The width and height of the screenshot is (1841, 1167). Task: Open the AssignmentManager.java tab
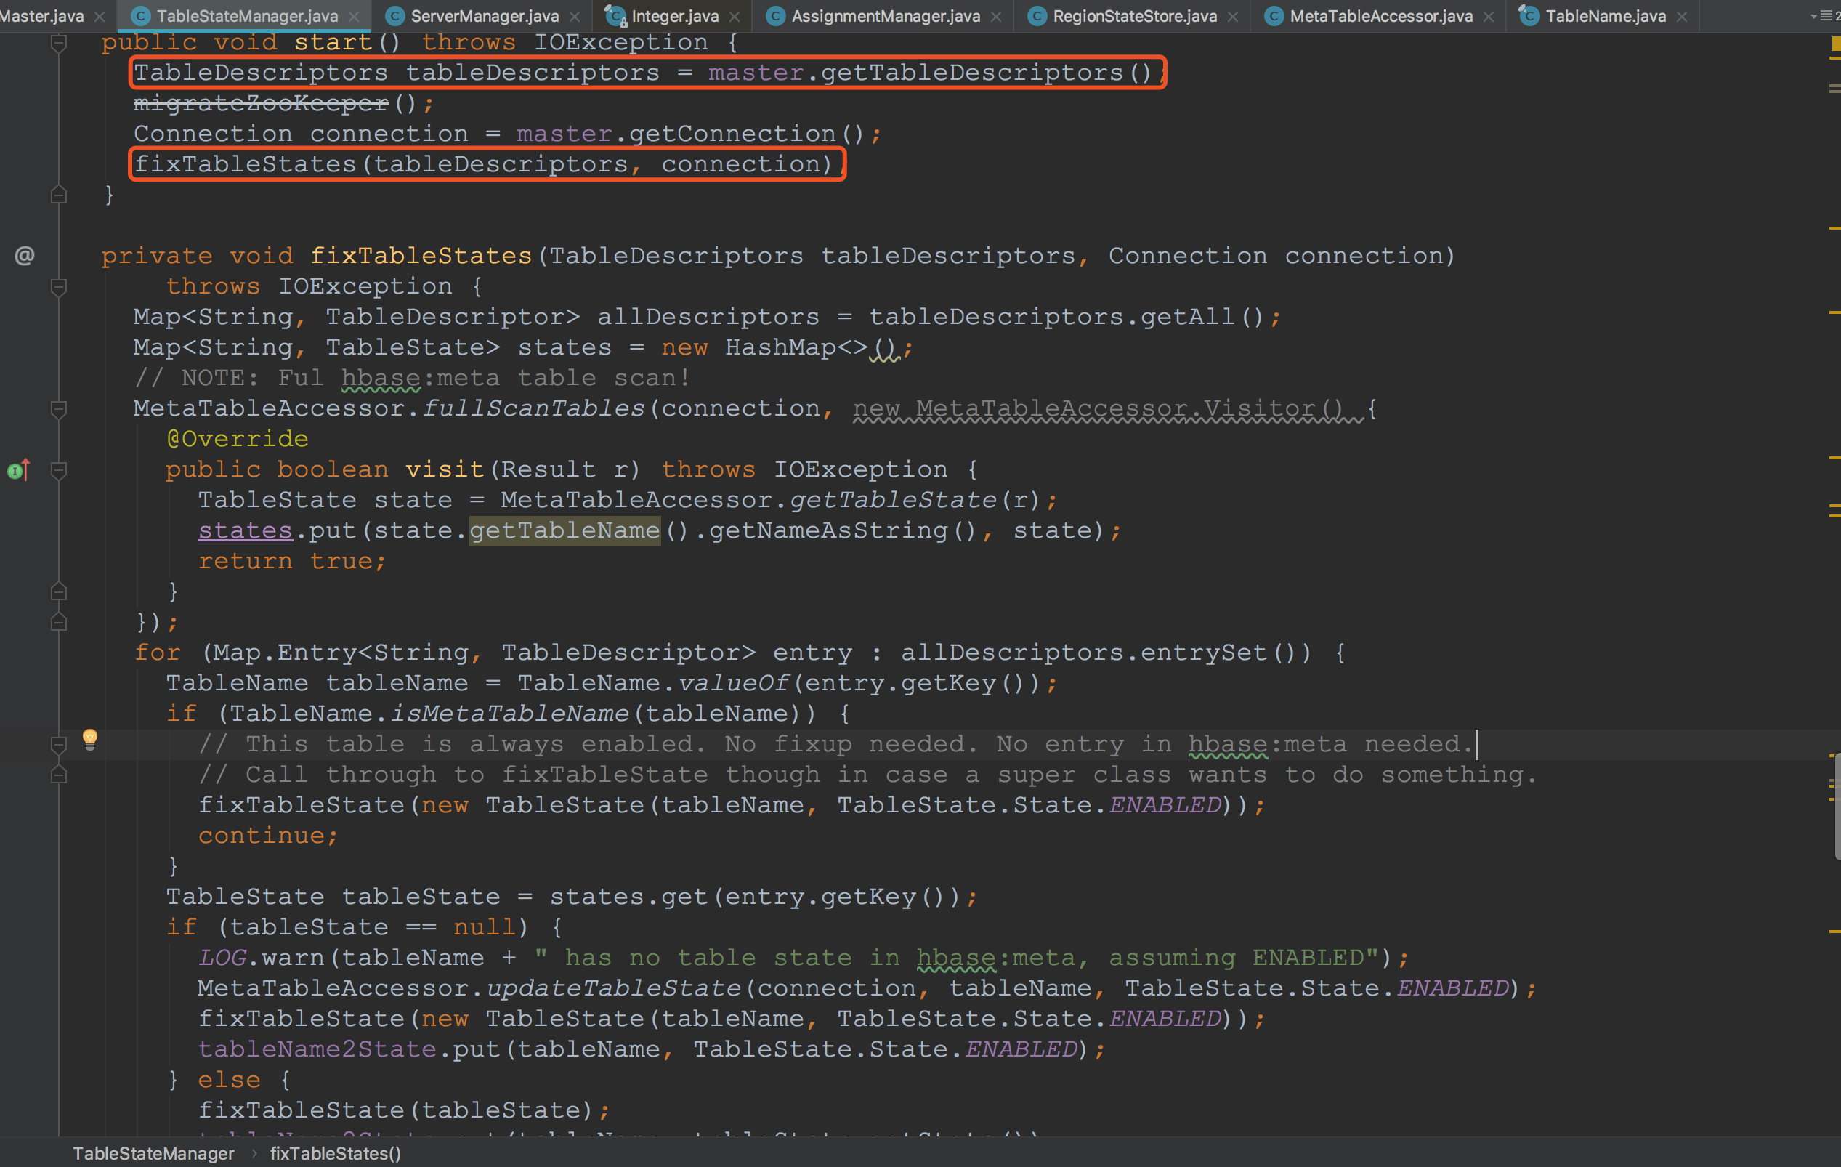(886, 16)
